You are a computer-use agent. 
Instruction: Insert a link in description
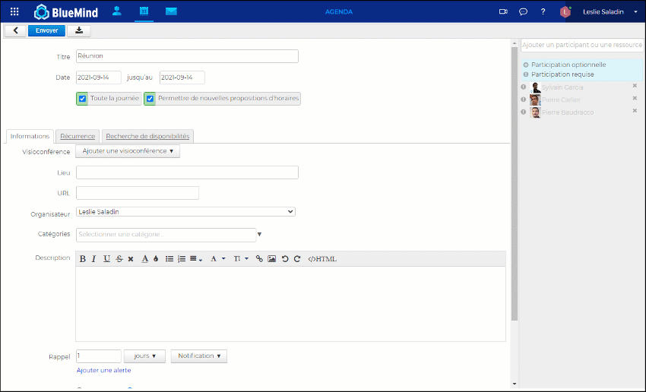pos(259,259)
